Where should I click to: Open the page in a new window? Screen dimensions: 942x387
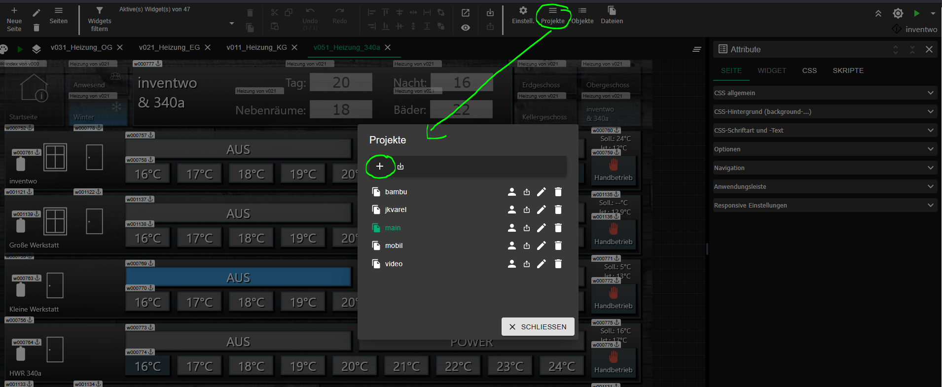(466, 13)
